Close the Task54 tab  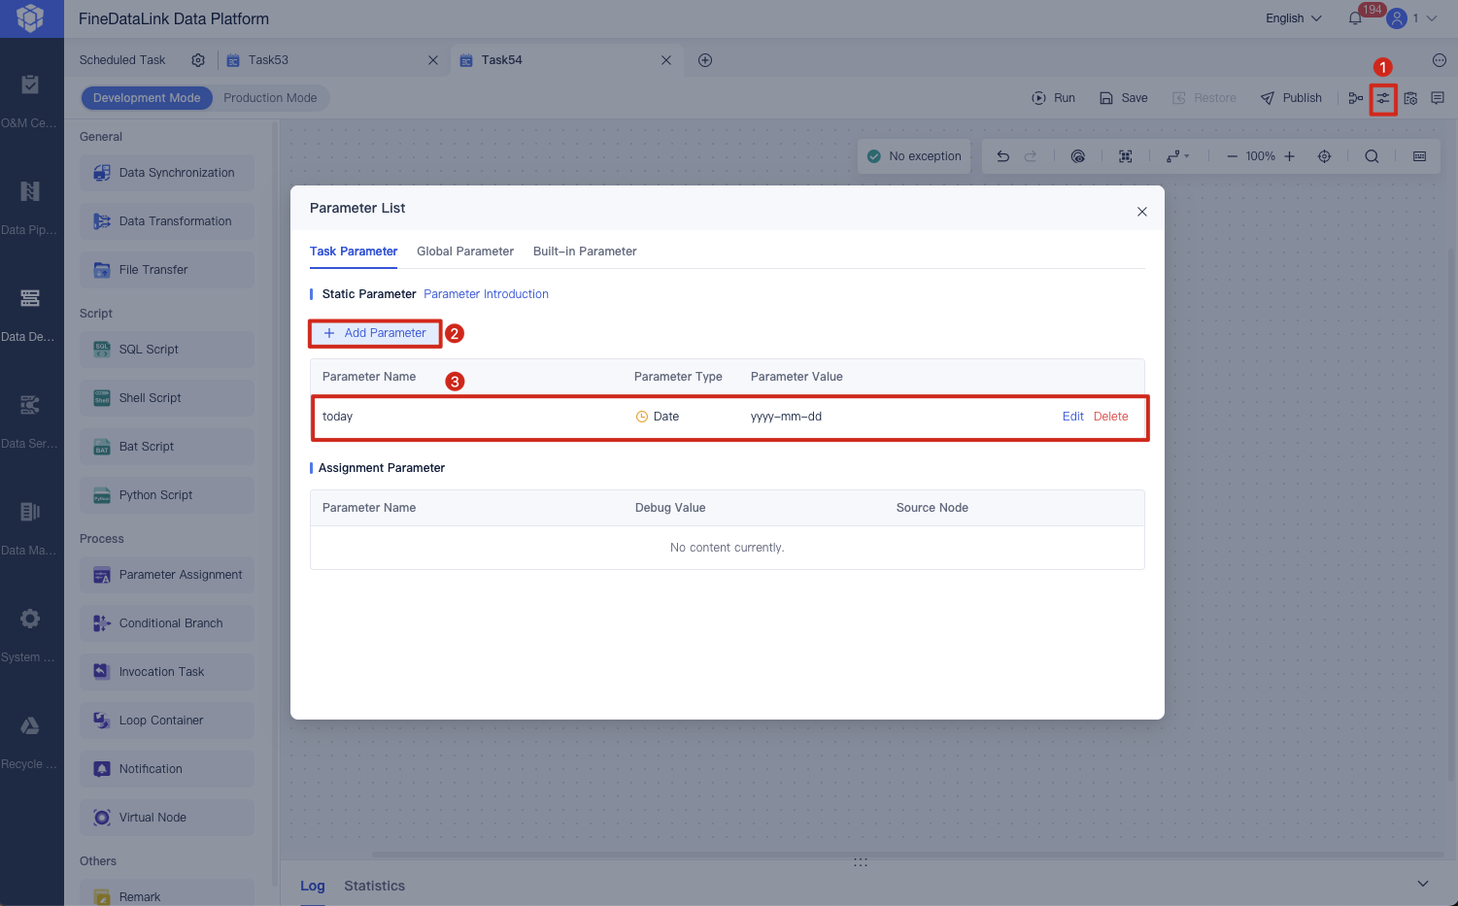(666, 60)
